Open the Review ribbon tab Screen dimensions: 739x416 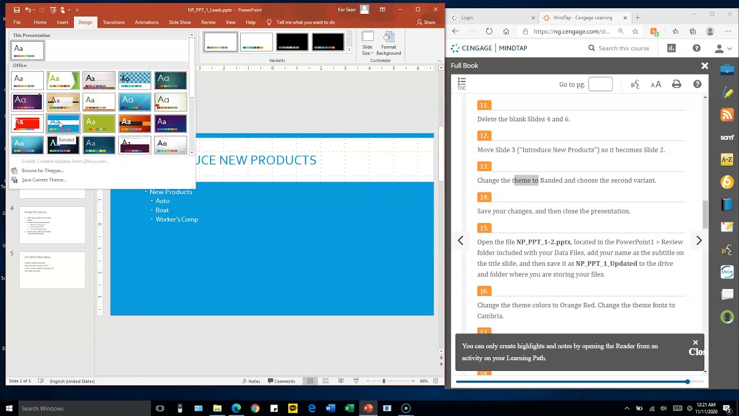208,22
